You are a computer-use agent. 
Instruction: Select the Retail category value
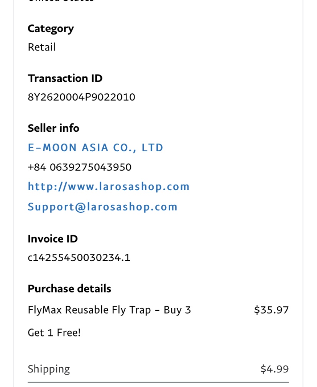pos(41,47)
